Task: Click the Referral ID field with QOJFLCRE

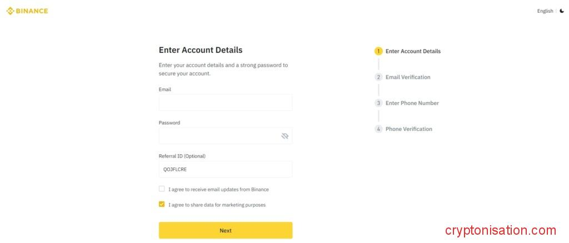Action: pyautogui.click(x=225, y=169)
